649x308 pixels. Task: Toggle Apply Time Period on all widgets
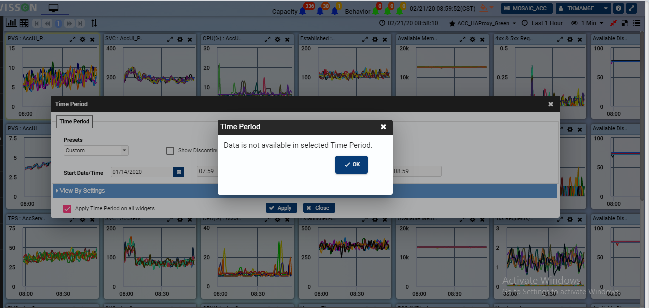pyautogui.click(x=67, y=208)
